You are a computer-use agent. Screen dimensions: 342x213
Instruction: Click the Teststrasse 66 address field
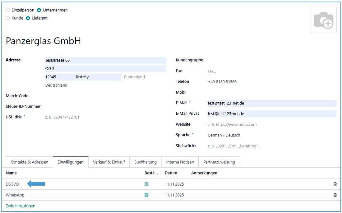(105, 60)
